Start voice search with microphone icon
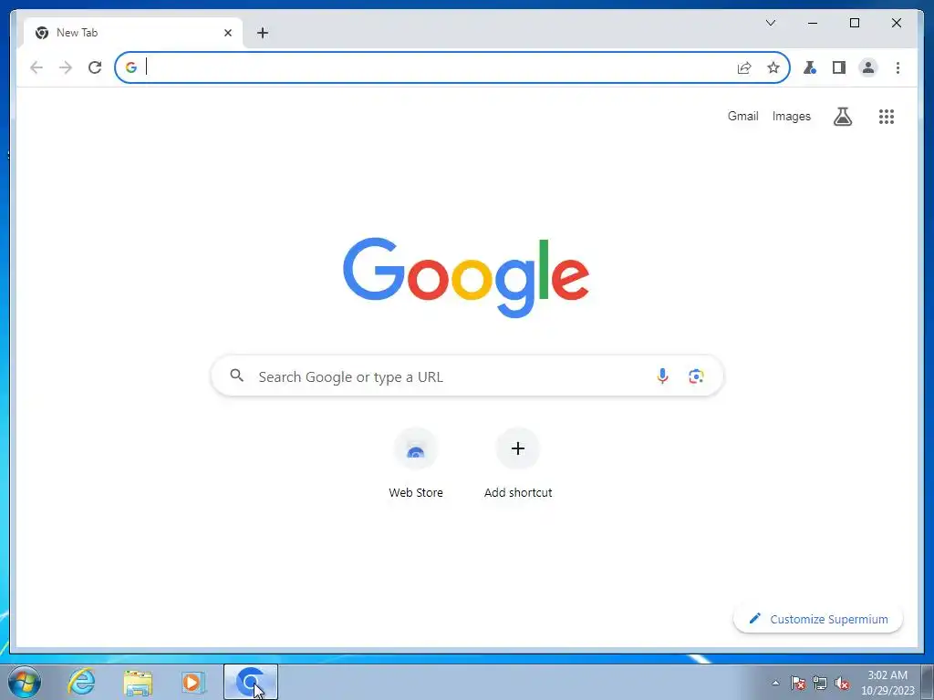The width and height of the screenshot is (934, 700). (x=662, y=376)
